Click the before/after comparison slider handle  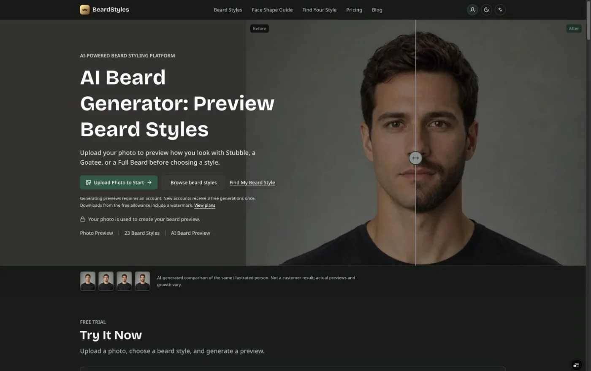(x=415, y=158)
